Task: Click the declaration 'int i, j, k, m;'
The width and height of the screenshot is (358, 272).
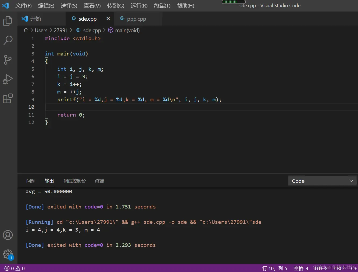Action: coord(80,69)
